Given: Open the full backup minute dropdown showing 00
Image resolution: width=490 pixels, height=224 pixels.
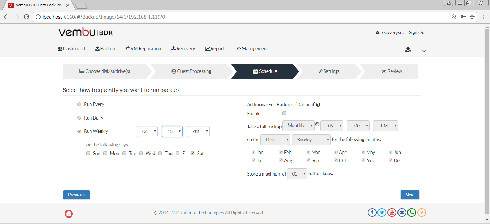Looking at the screenshot, I should 358,126.
